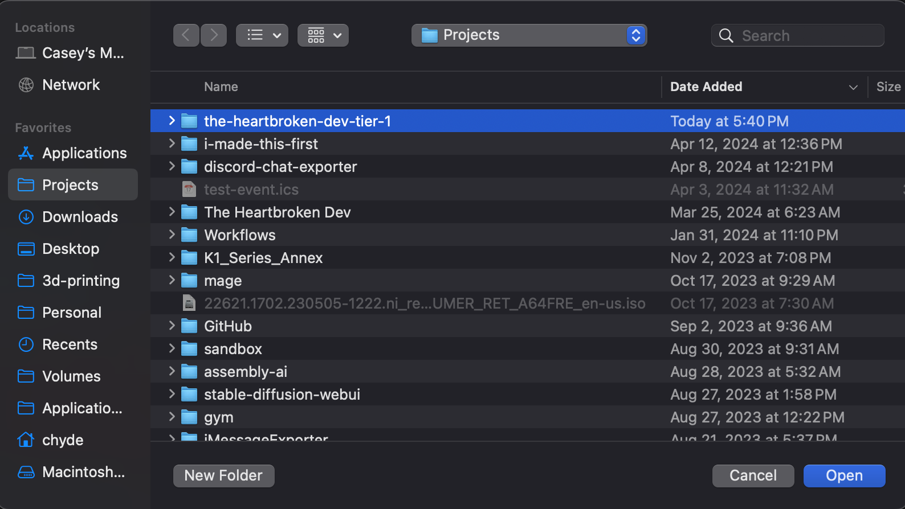Open Volumes in the sidebar
The width and height of the screenshot is (905, 509).
pos(73,376)
